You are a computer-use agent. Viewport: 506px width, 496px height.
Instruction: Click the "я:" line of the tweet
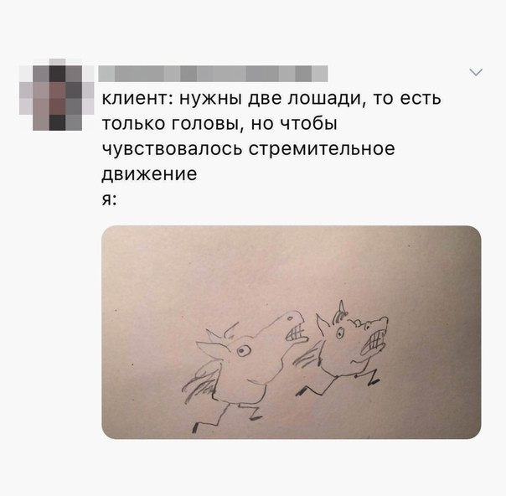tap(109, 199)
